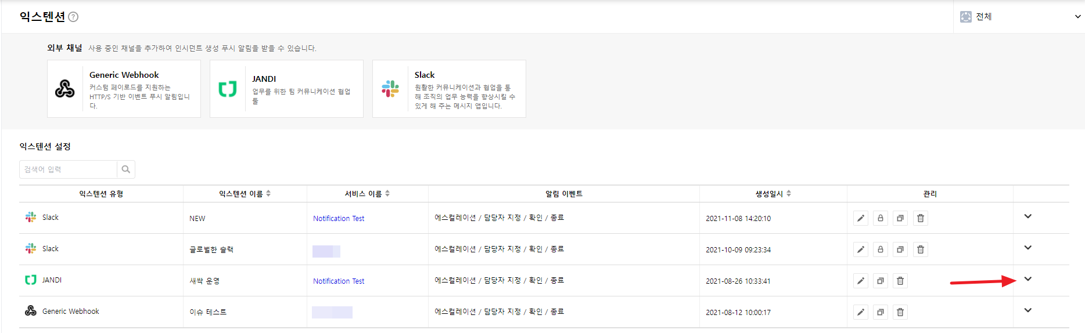Copy the Generic Webhook 이슈 테스트 extension
Screen dimensions: 1085x333
click(881, 312)
